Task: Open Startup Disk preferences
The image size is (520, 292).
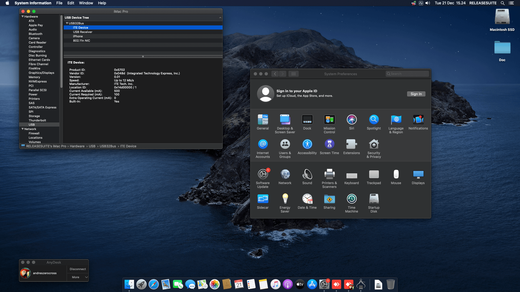Action: (374, 203)
